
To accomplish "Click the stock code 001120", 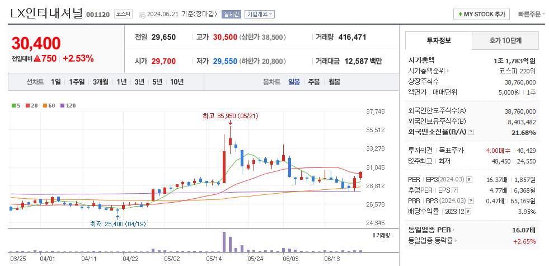I will [98, 15].
